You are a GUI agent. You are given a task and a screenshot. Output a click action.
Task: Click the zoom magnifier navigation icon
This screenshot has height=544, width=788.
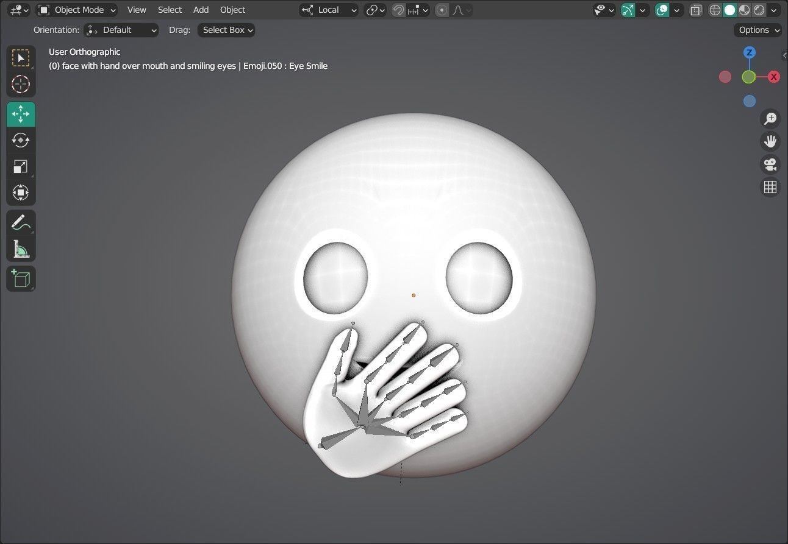coord(770,118)
